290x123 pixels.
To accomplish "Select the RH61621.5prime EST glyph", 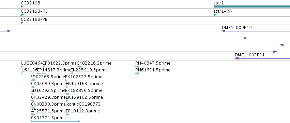I will 137,73.
